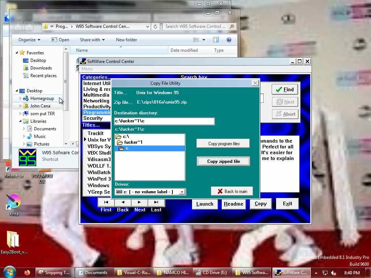Select Internet Util category
371x278 pixels.
pos(96,83)
